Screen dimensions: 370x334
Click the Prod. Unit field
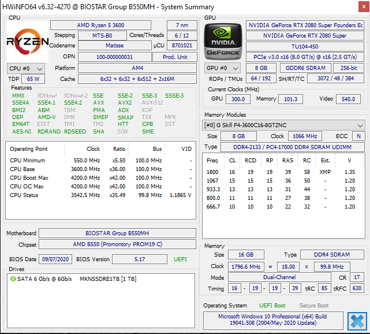click(175, 57)
